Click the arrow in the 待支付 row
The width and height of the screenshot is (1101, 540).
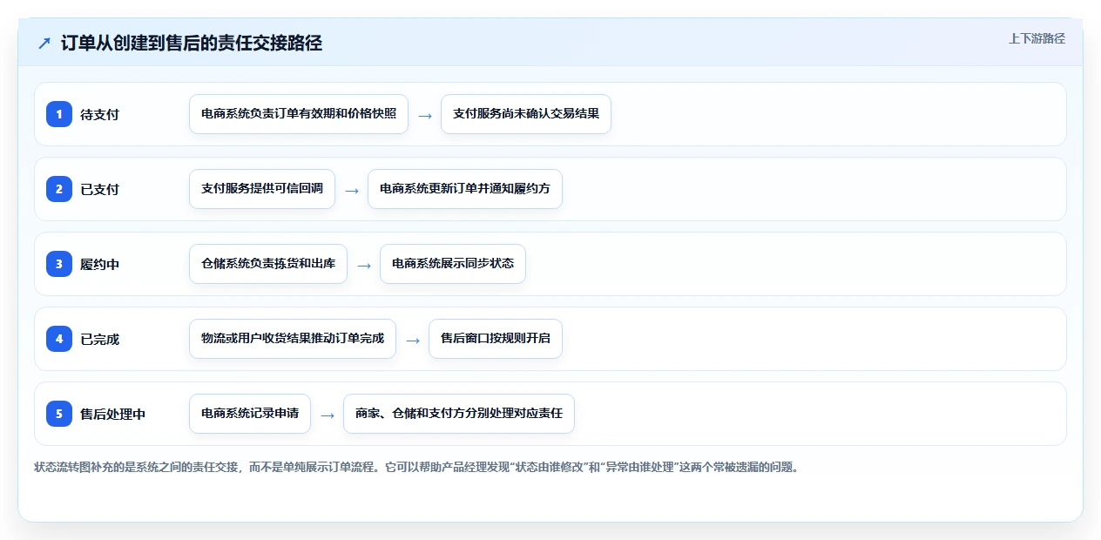click(x=425, y=115)
